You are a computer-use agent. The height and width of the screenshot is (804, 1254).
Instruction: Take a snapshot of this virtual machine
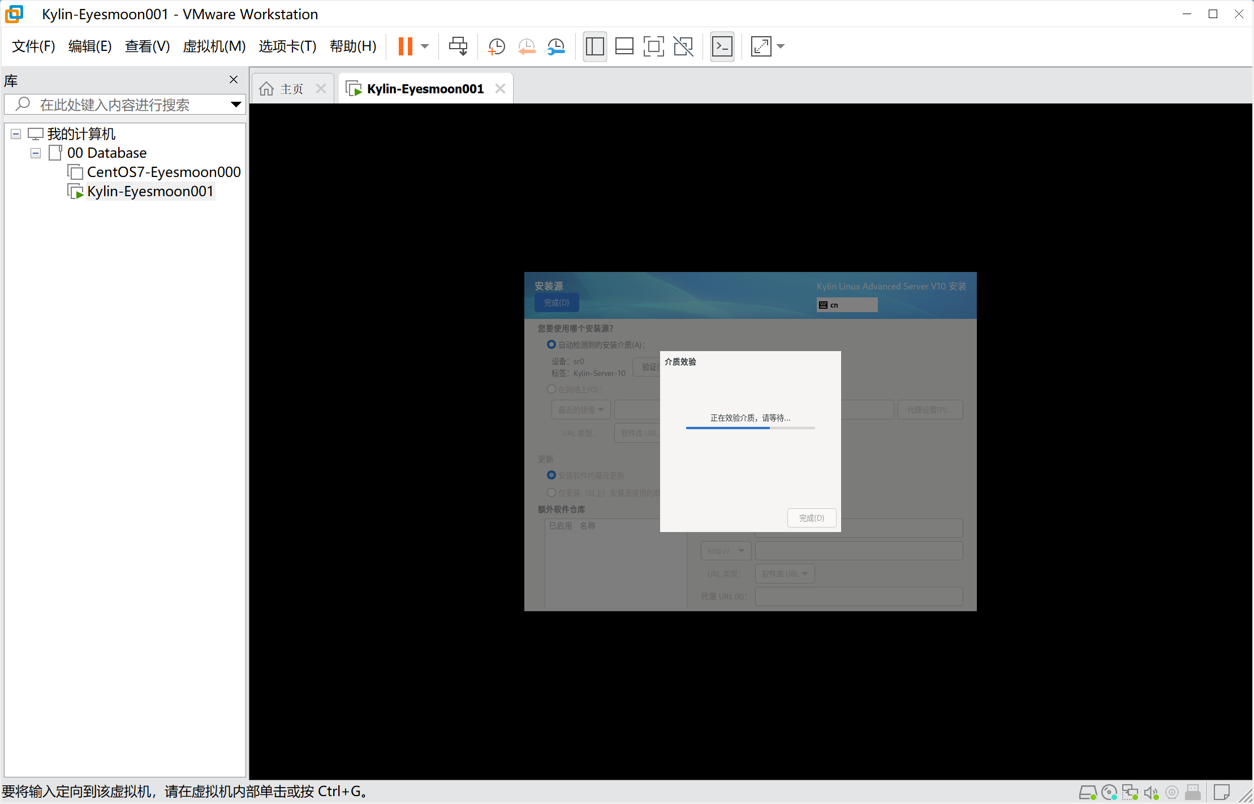[496, 46]
